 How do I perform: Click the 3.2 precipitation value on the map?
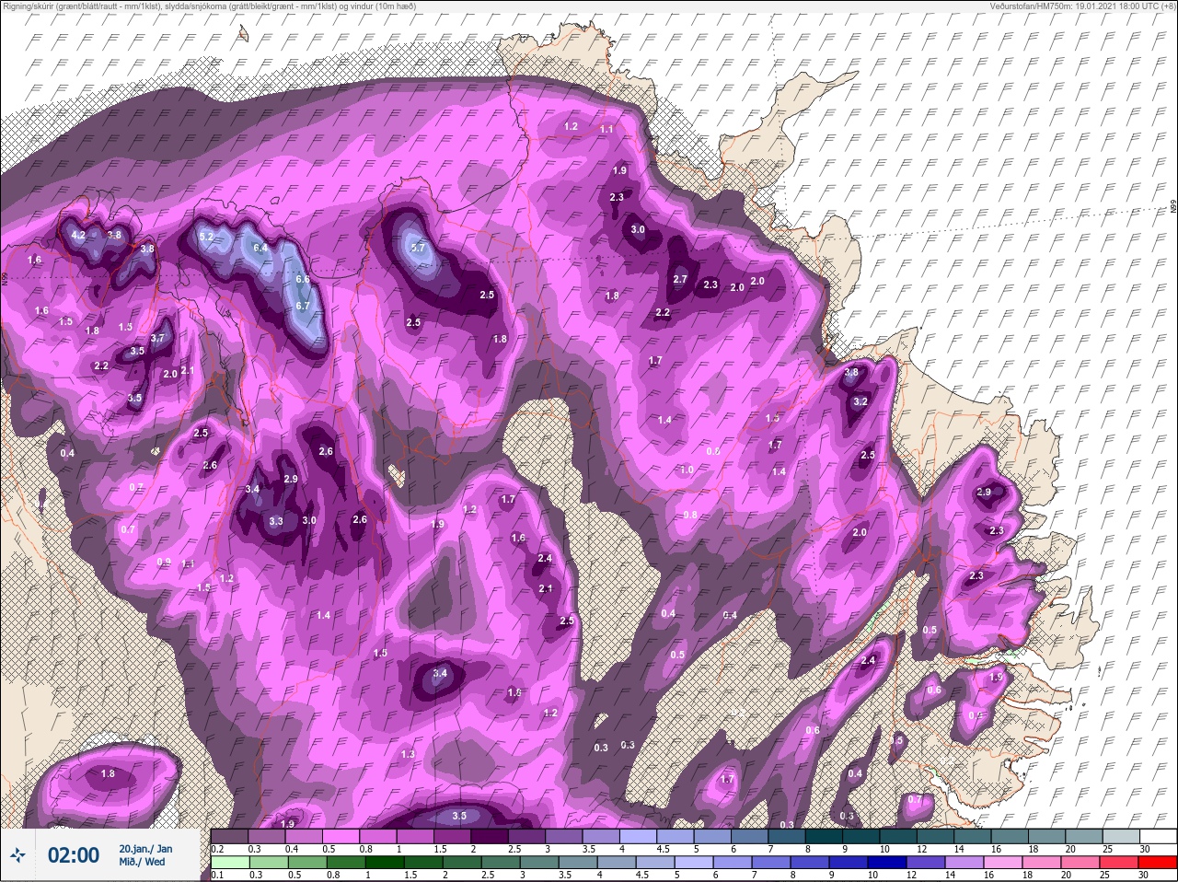point(860,402)
